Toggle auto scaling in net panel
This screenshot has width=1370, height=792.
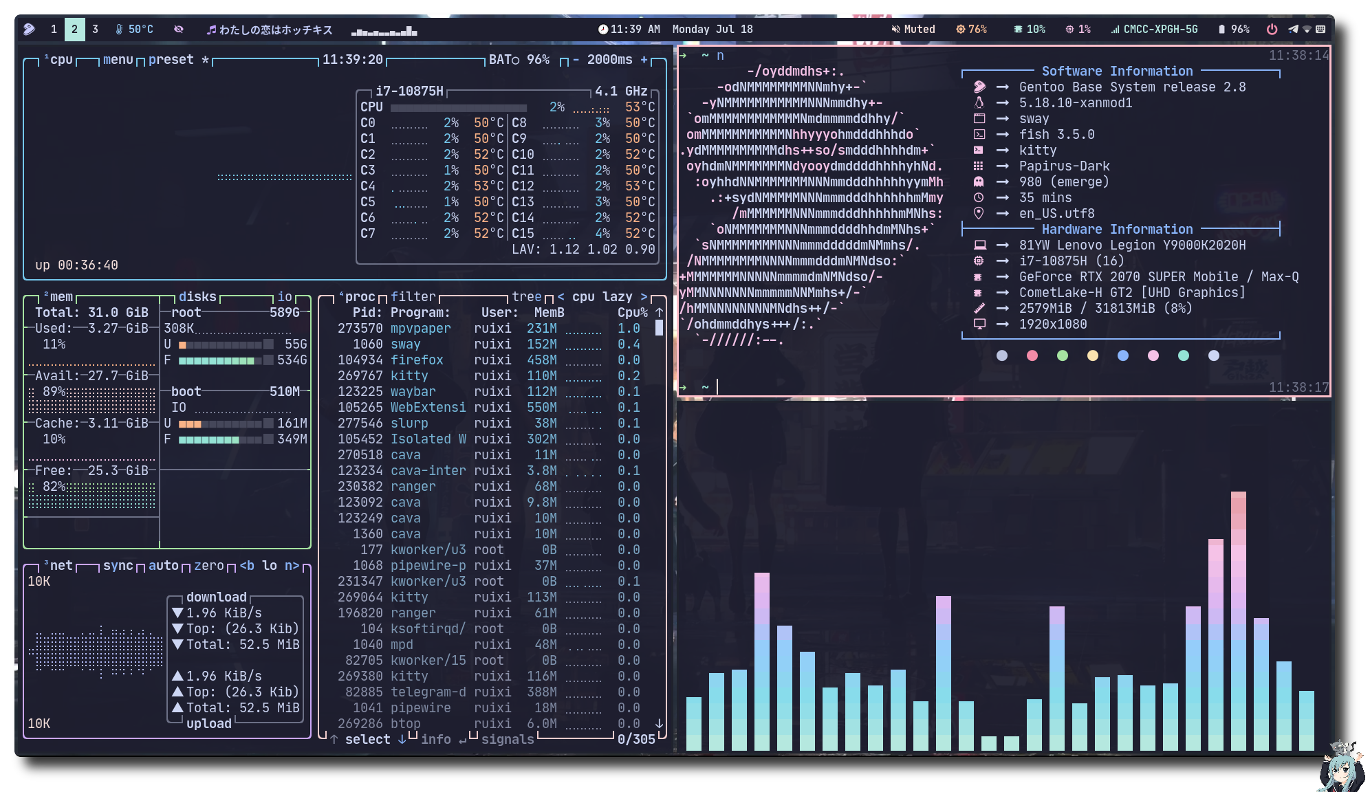click(x=163, y=565)
